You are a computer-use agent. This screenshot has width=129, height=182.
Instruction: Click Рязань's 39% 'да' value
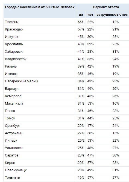[x=81, y=66]
